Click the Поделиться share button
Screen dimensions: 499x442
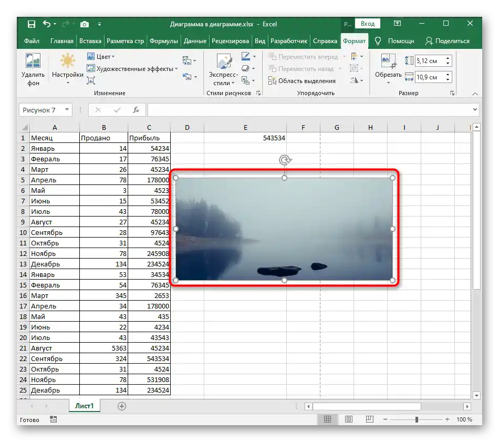tap(448, 41)
